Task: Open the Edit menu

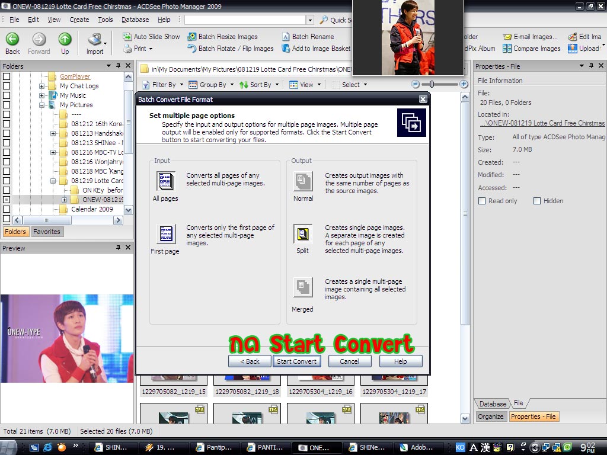Action: click(33, 20)
